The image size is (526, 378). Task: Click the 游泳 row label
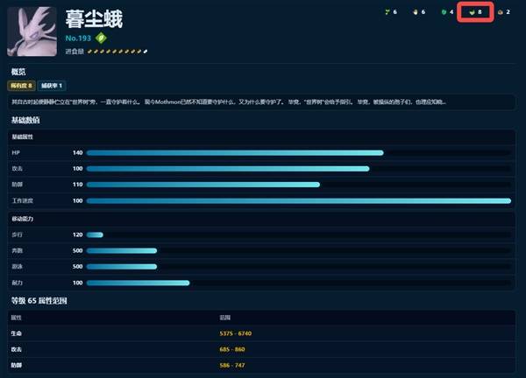(x=18, y=267)
